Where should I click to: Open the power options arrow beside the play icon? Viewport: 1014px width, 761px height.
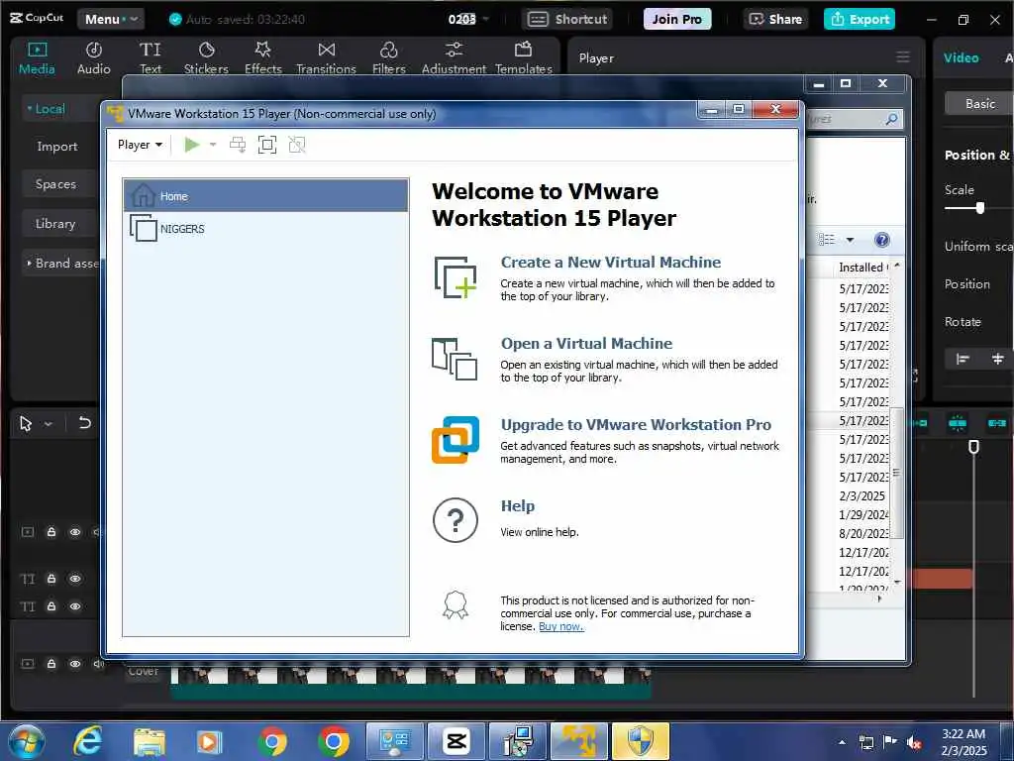213,145
